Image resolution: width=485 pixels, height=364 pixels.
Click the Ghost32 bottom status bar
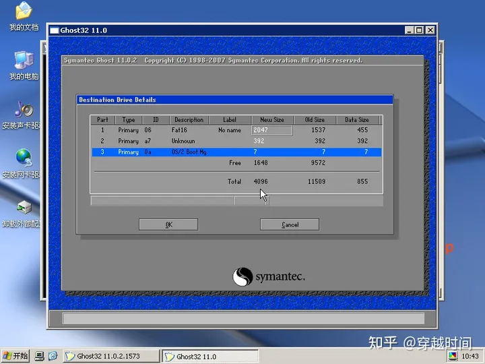point(243,318)
